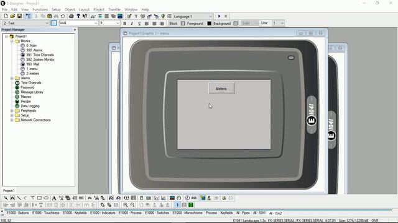Open the All - Pipes tab
The image size is (398, 223).
click(243, 213)
